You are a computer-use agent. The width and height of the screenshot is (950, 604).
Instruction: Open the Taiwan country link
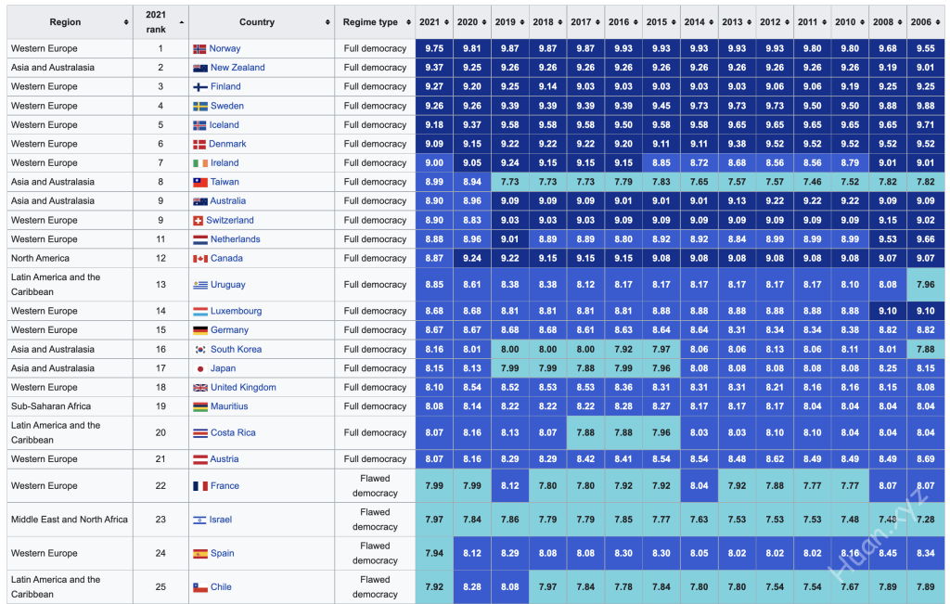click(x=225, y=182)
